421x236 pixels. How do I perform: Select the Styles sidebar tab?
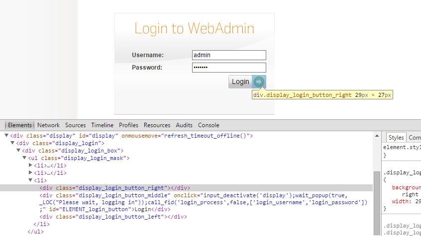point(396,138)
